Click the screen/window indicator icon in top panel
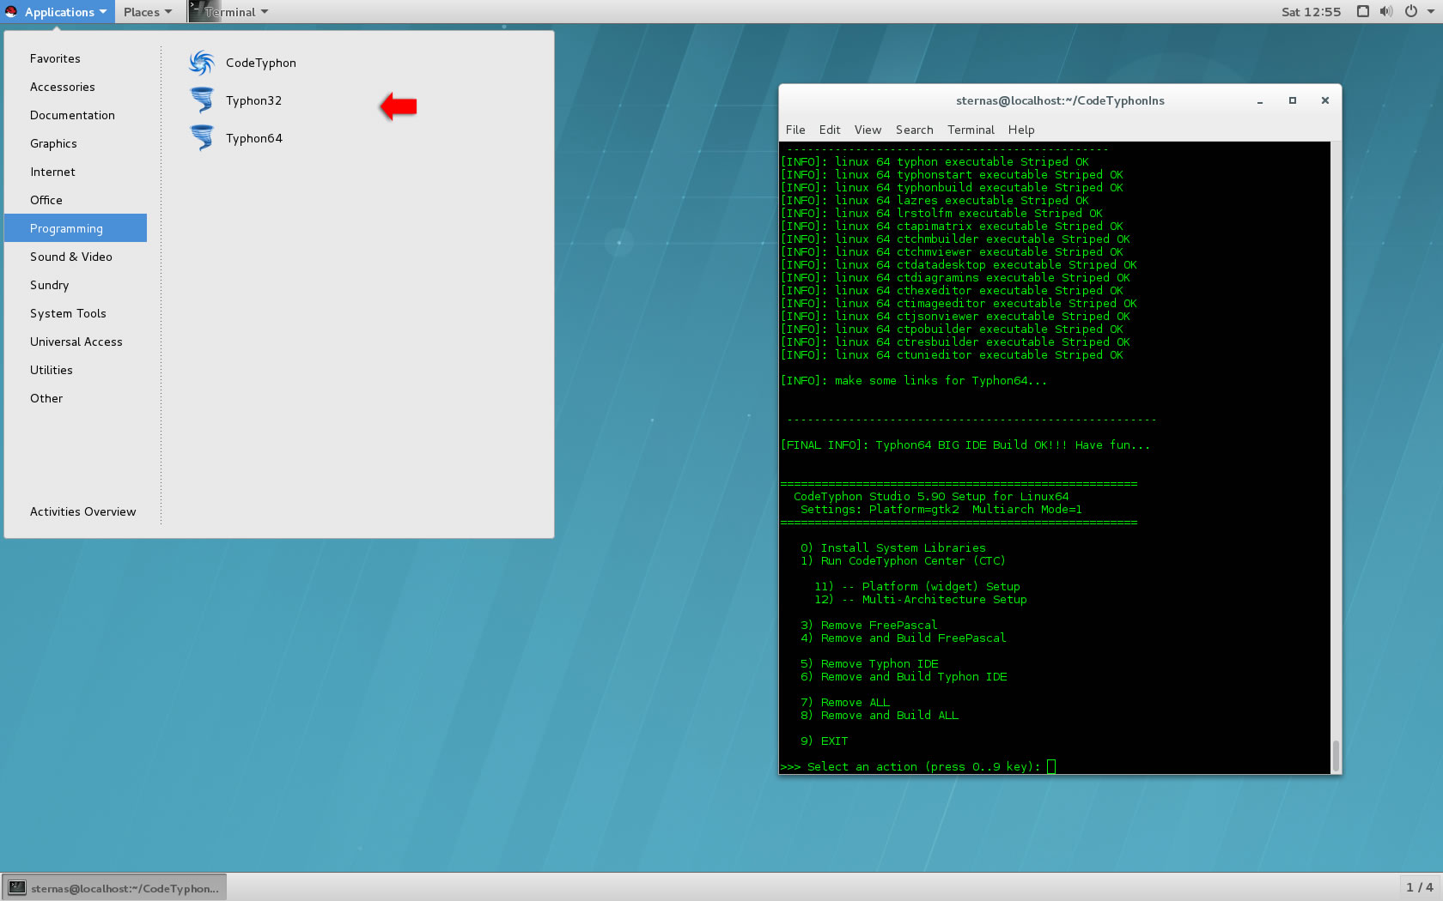The image size is (1443, 901). click(x=1363, y=11)
